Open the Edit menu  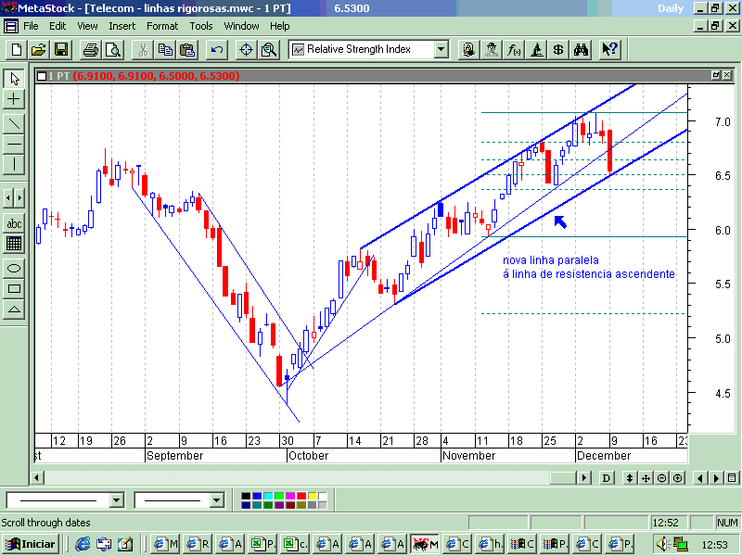[58, 26]
